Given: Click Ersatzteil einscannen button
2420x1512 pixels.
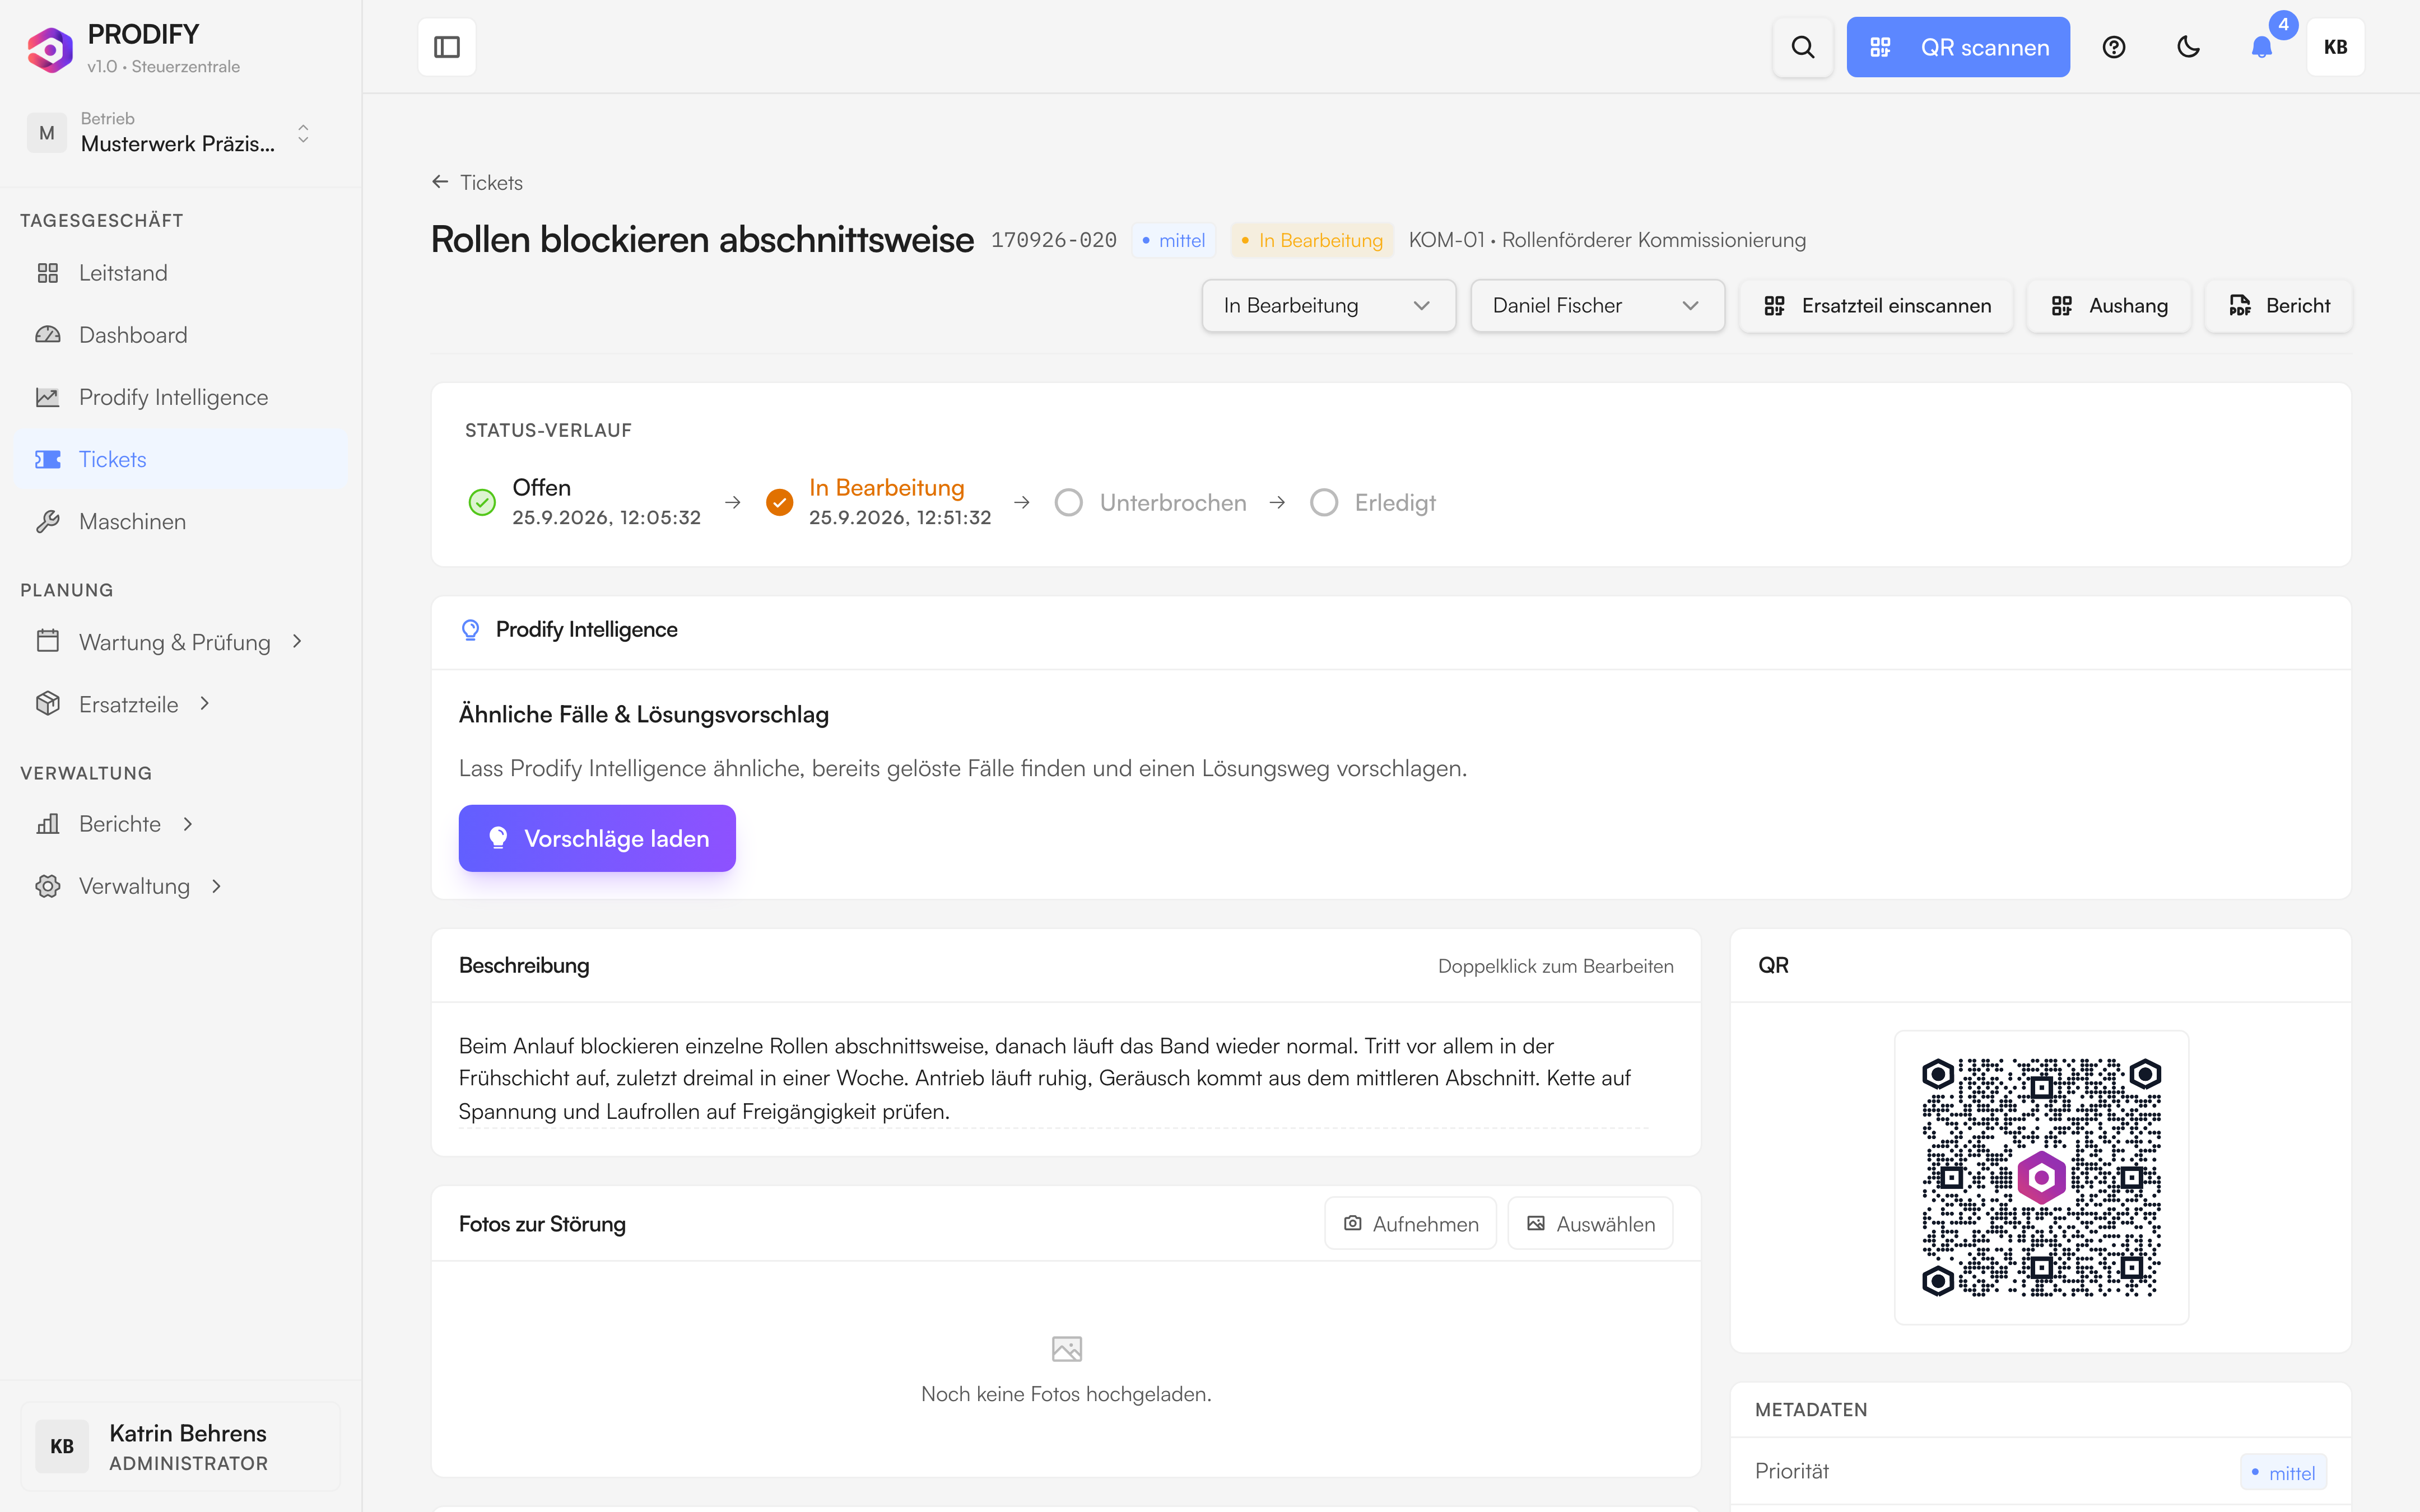Looking at the screenshot, I should [1876, 305].
